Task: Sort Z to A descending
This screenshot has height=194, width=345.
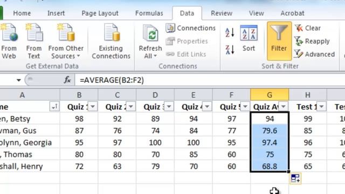Action: coord(230,50)
